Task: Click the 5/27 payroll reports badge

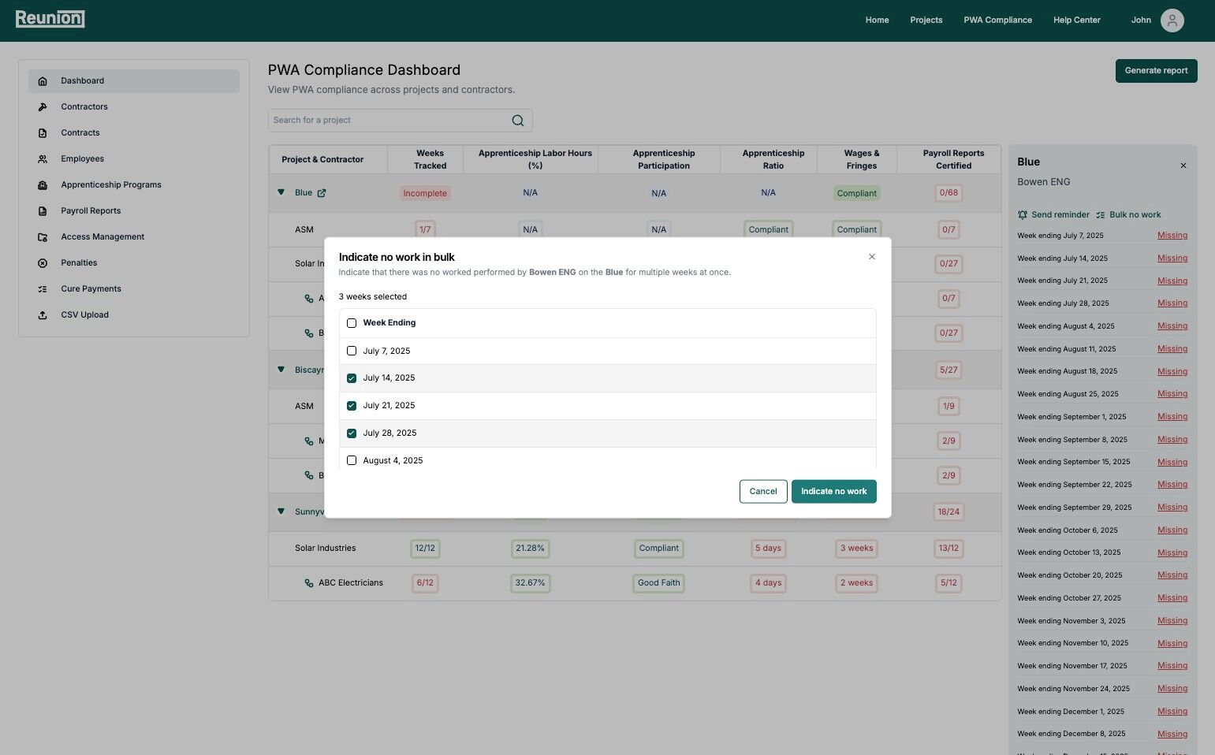Action: click(949, 370)
